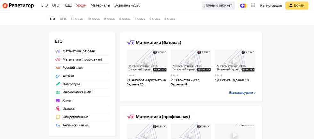Open lesson title 19. Логика. Задание 18
Screen dimensions: 314x139
click(232, 80)
